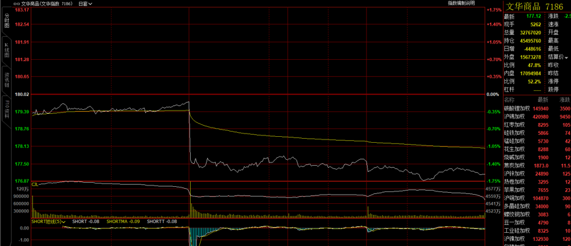Click 日增 value -448616
The image size is (571, 246).
coord(532,49)
